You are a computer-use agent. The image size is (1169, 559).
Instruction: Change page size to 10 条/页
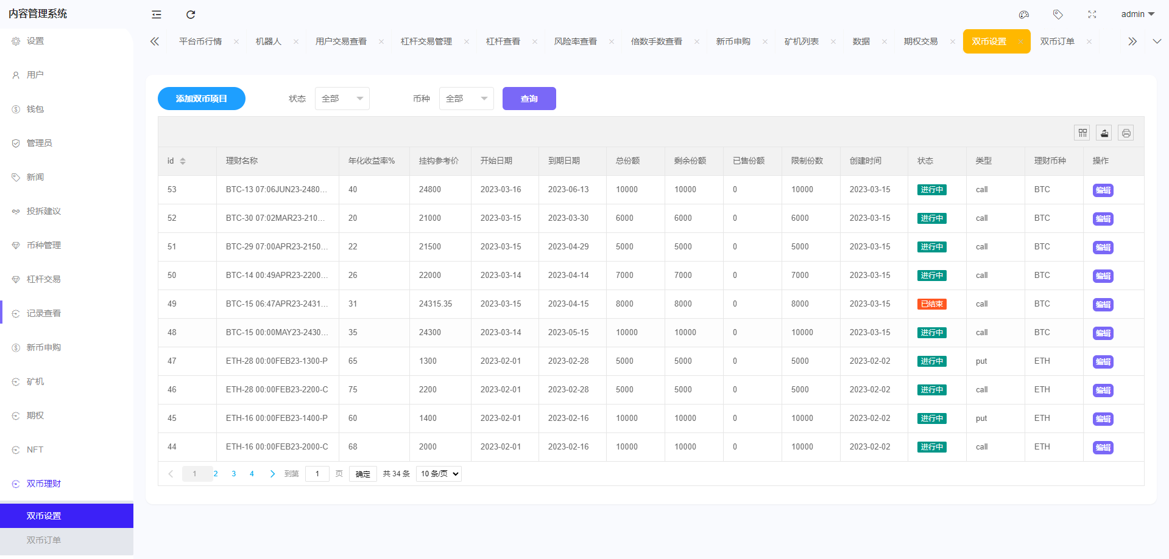point(438,473)
